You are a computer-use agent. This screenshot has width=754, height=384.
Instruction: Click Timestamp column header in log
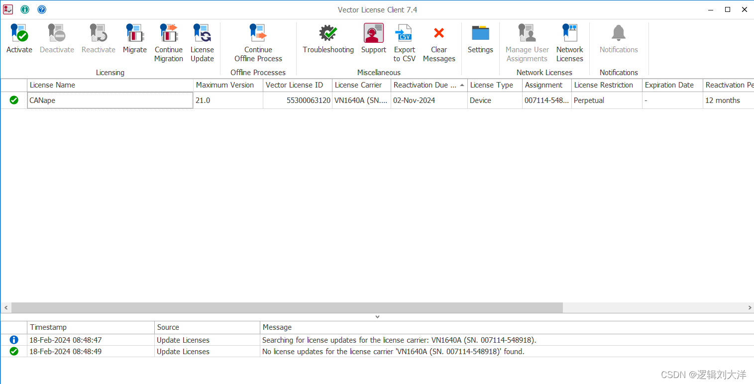(91, 327)
